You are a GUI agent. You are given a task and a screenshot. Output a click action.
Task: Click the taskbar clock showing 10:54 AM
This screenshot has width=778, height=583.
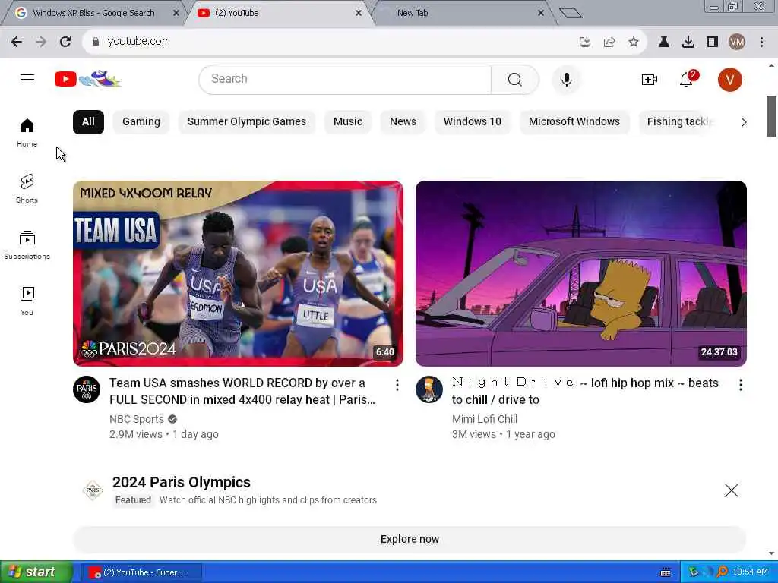click(x=750, y=572)
